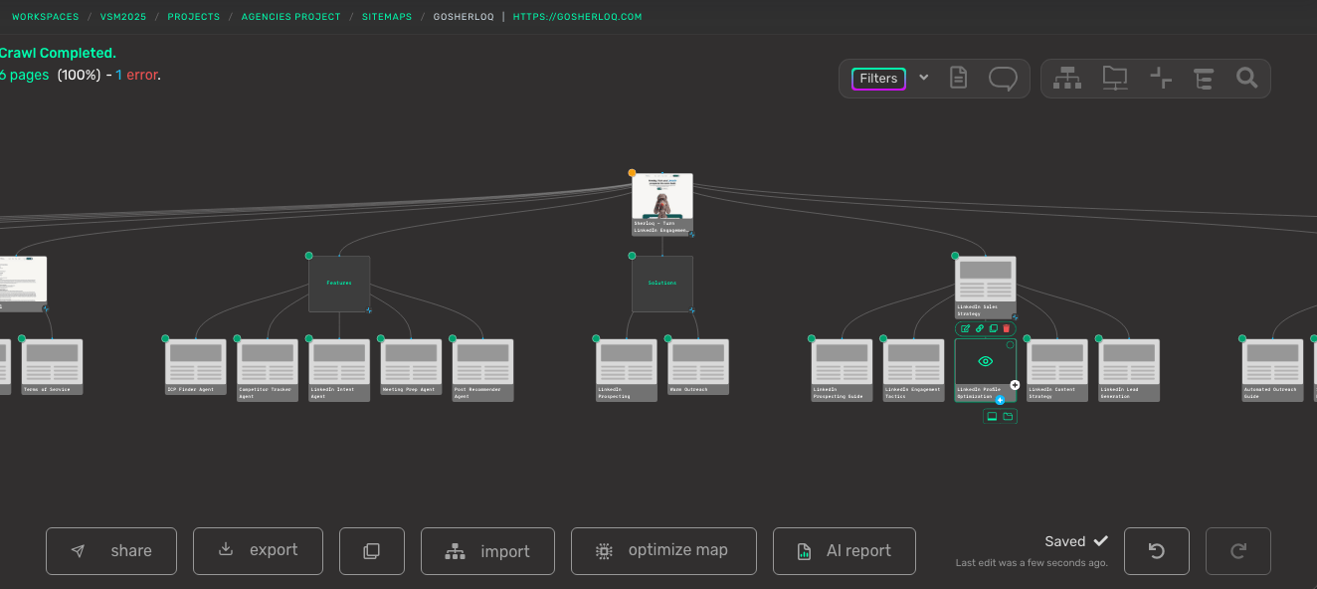Select the LinkedIn Content Strategy page
Viewport: 1317px width, 589px height.
pyautogui.click(x=1057, y=370)
